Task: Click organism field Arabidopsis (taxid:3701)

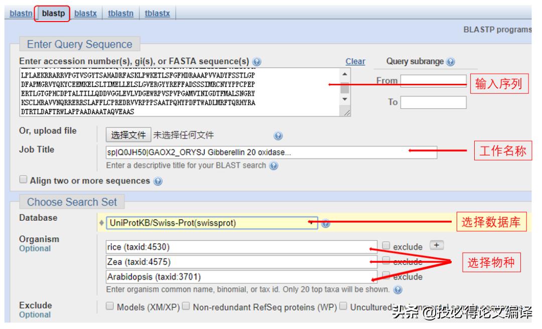Action: 241,277
